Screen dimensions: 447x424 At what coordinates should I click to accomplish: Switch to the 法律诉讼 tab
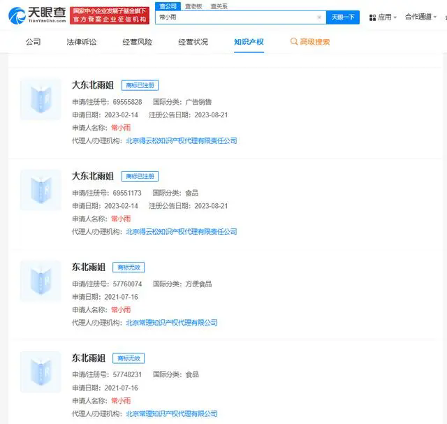(x=82, y=42)
